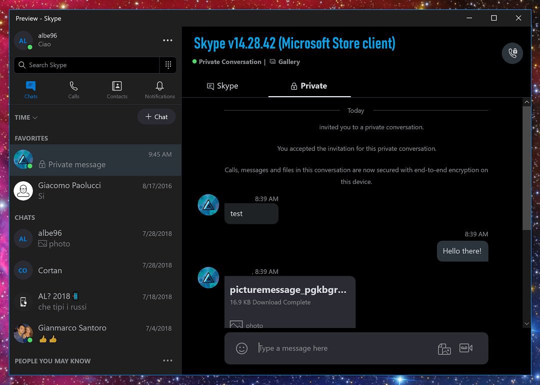Start a new chat with + Chat button
The height and width of the screenshot is (385, 540).
tap(156, 117)
